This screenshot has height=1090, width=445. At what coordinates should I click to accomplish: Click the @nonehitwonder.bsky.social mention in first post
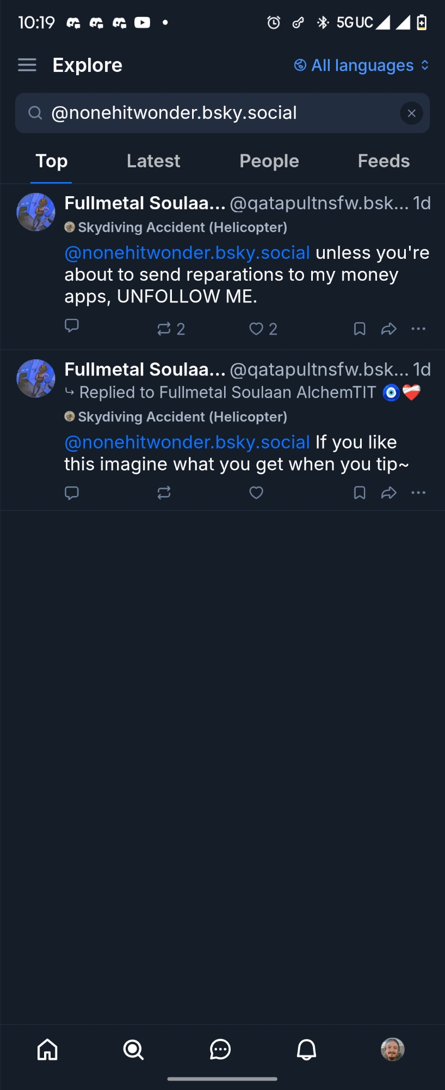(x=187, y=253)
